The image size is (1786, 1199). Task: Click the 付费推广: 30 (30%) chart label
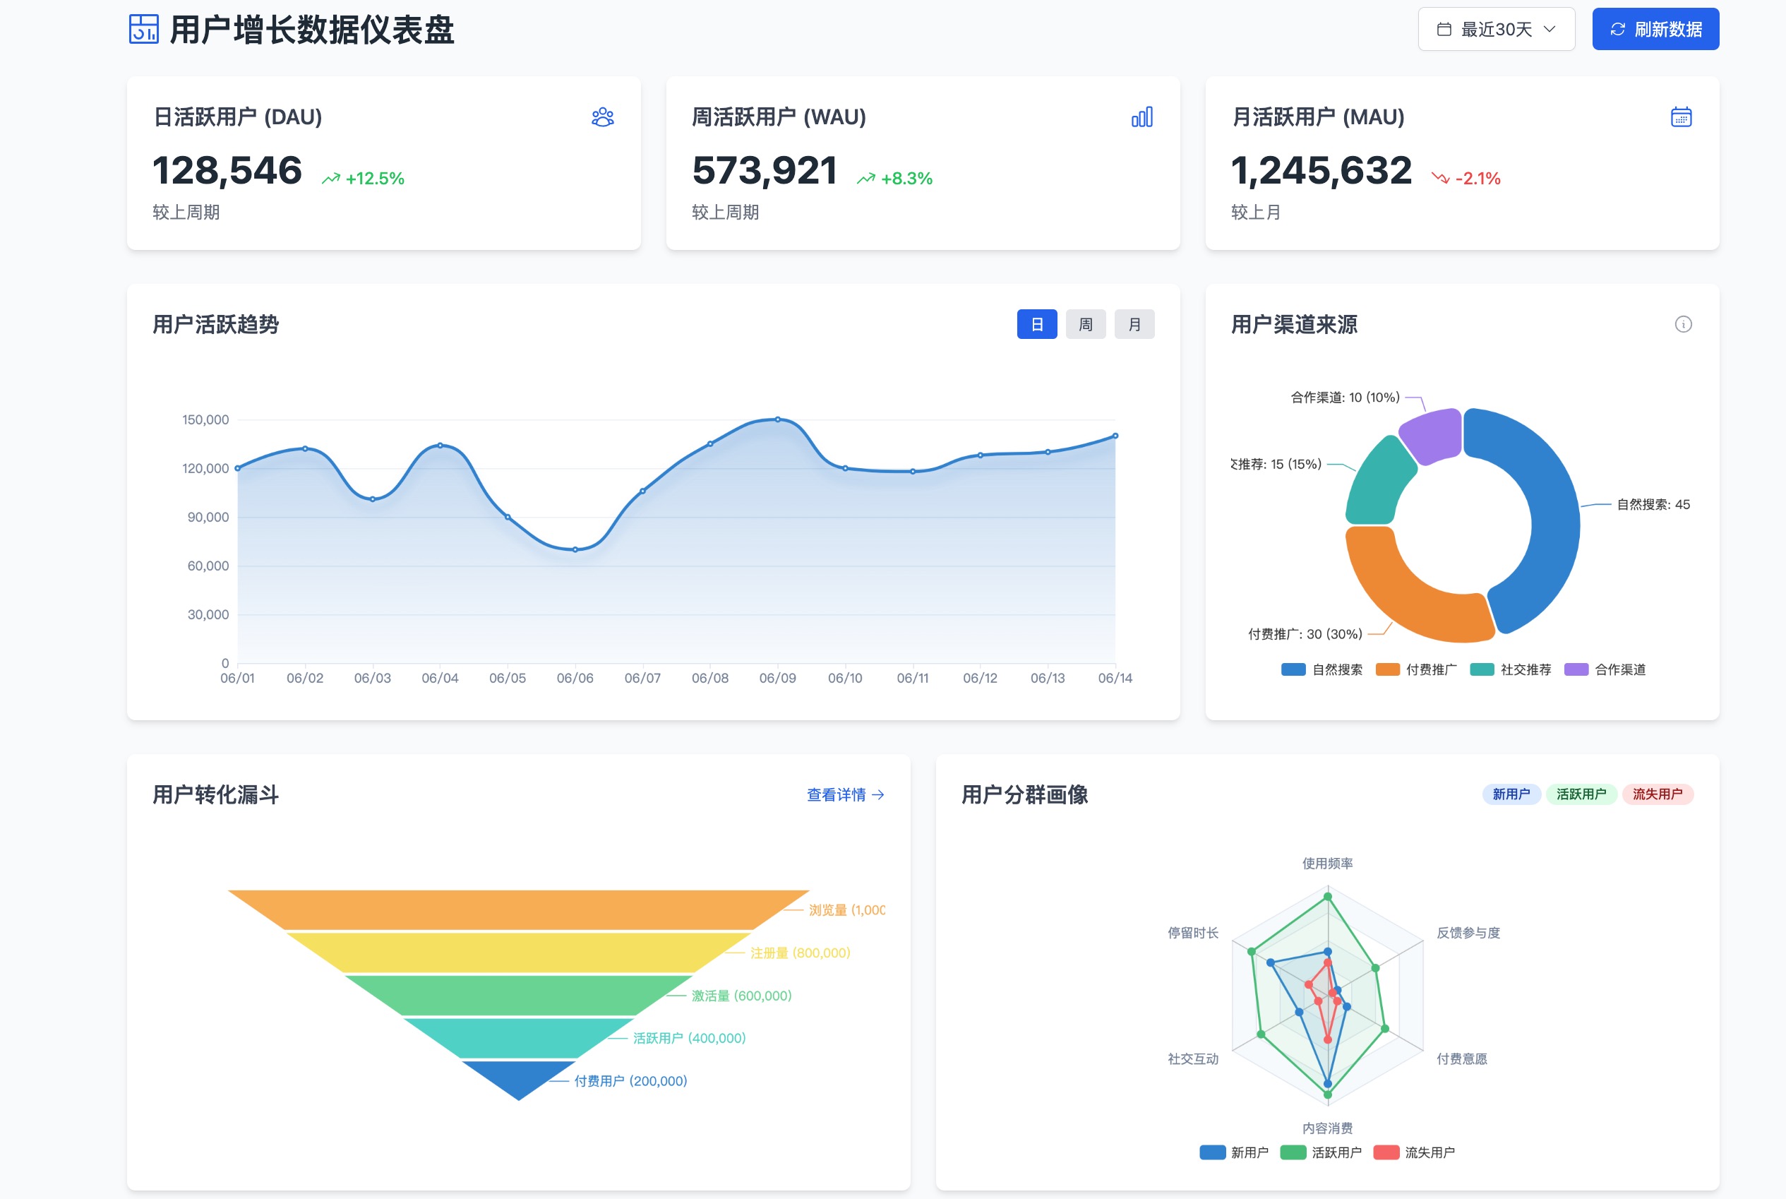(x=1305, y=634)
